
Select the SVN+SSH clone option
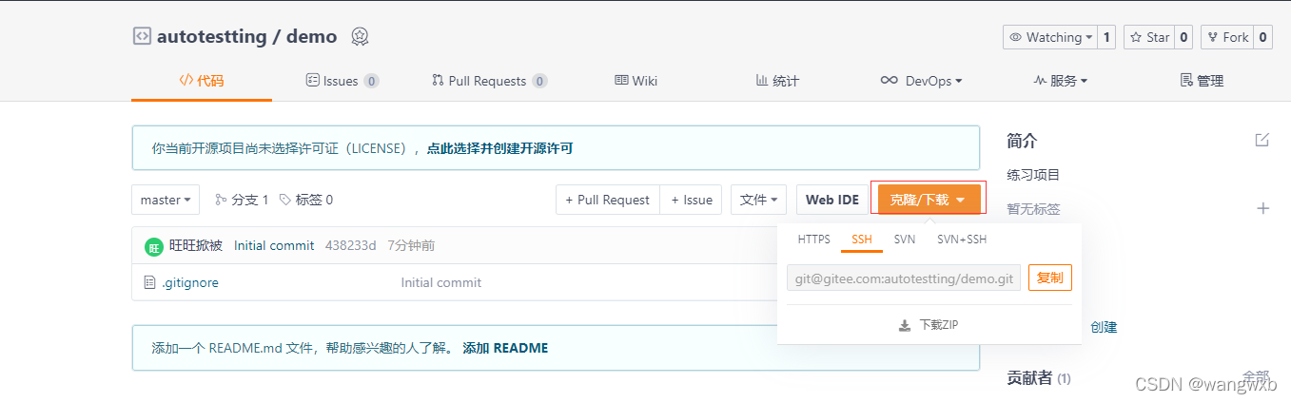pos(962,240)
